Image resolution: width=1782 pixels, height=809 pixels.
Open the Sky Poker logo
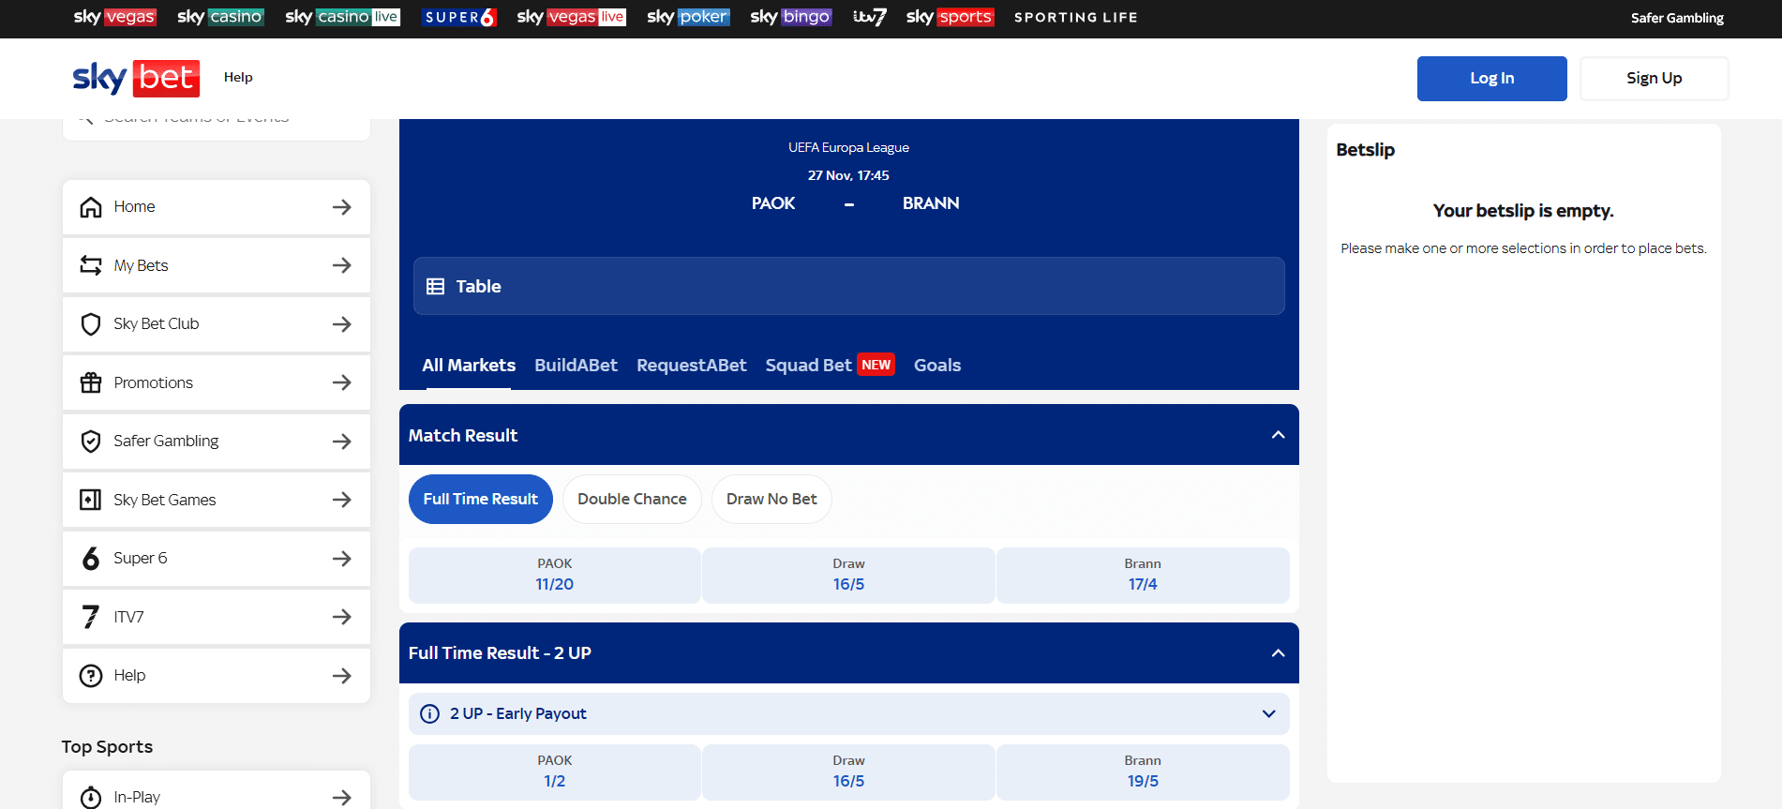(x=688, y=17)
